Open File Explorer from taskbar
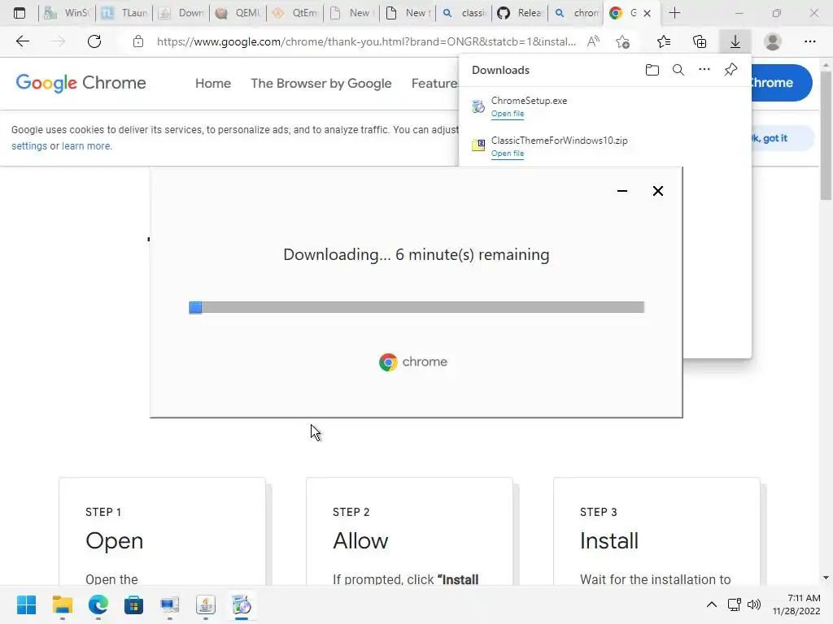The width and height of the screenshot is (833, 624). [x=62, y=604]
